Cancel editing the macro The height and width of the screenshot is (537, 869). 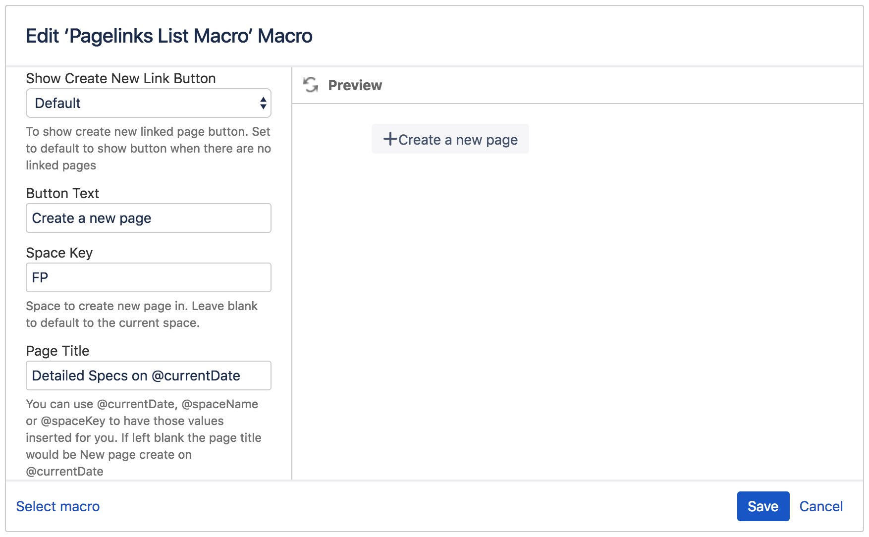coord(821,506)
